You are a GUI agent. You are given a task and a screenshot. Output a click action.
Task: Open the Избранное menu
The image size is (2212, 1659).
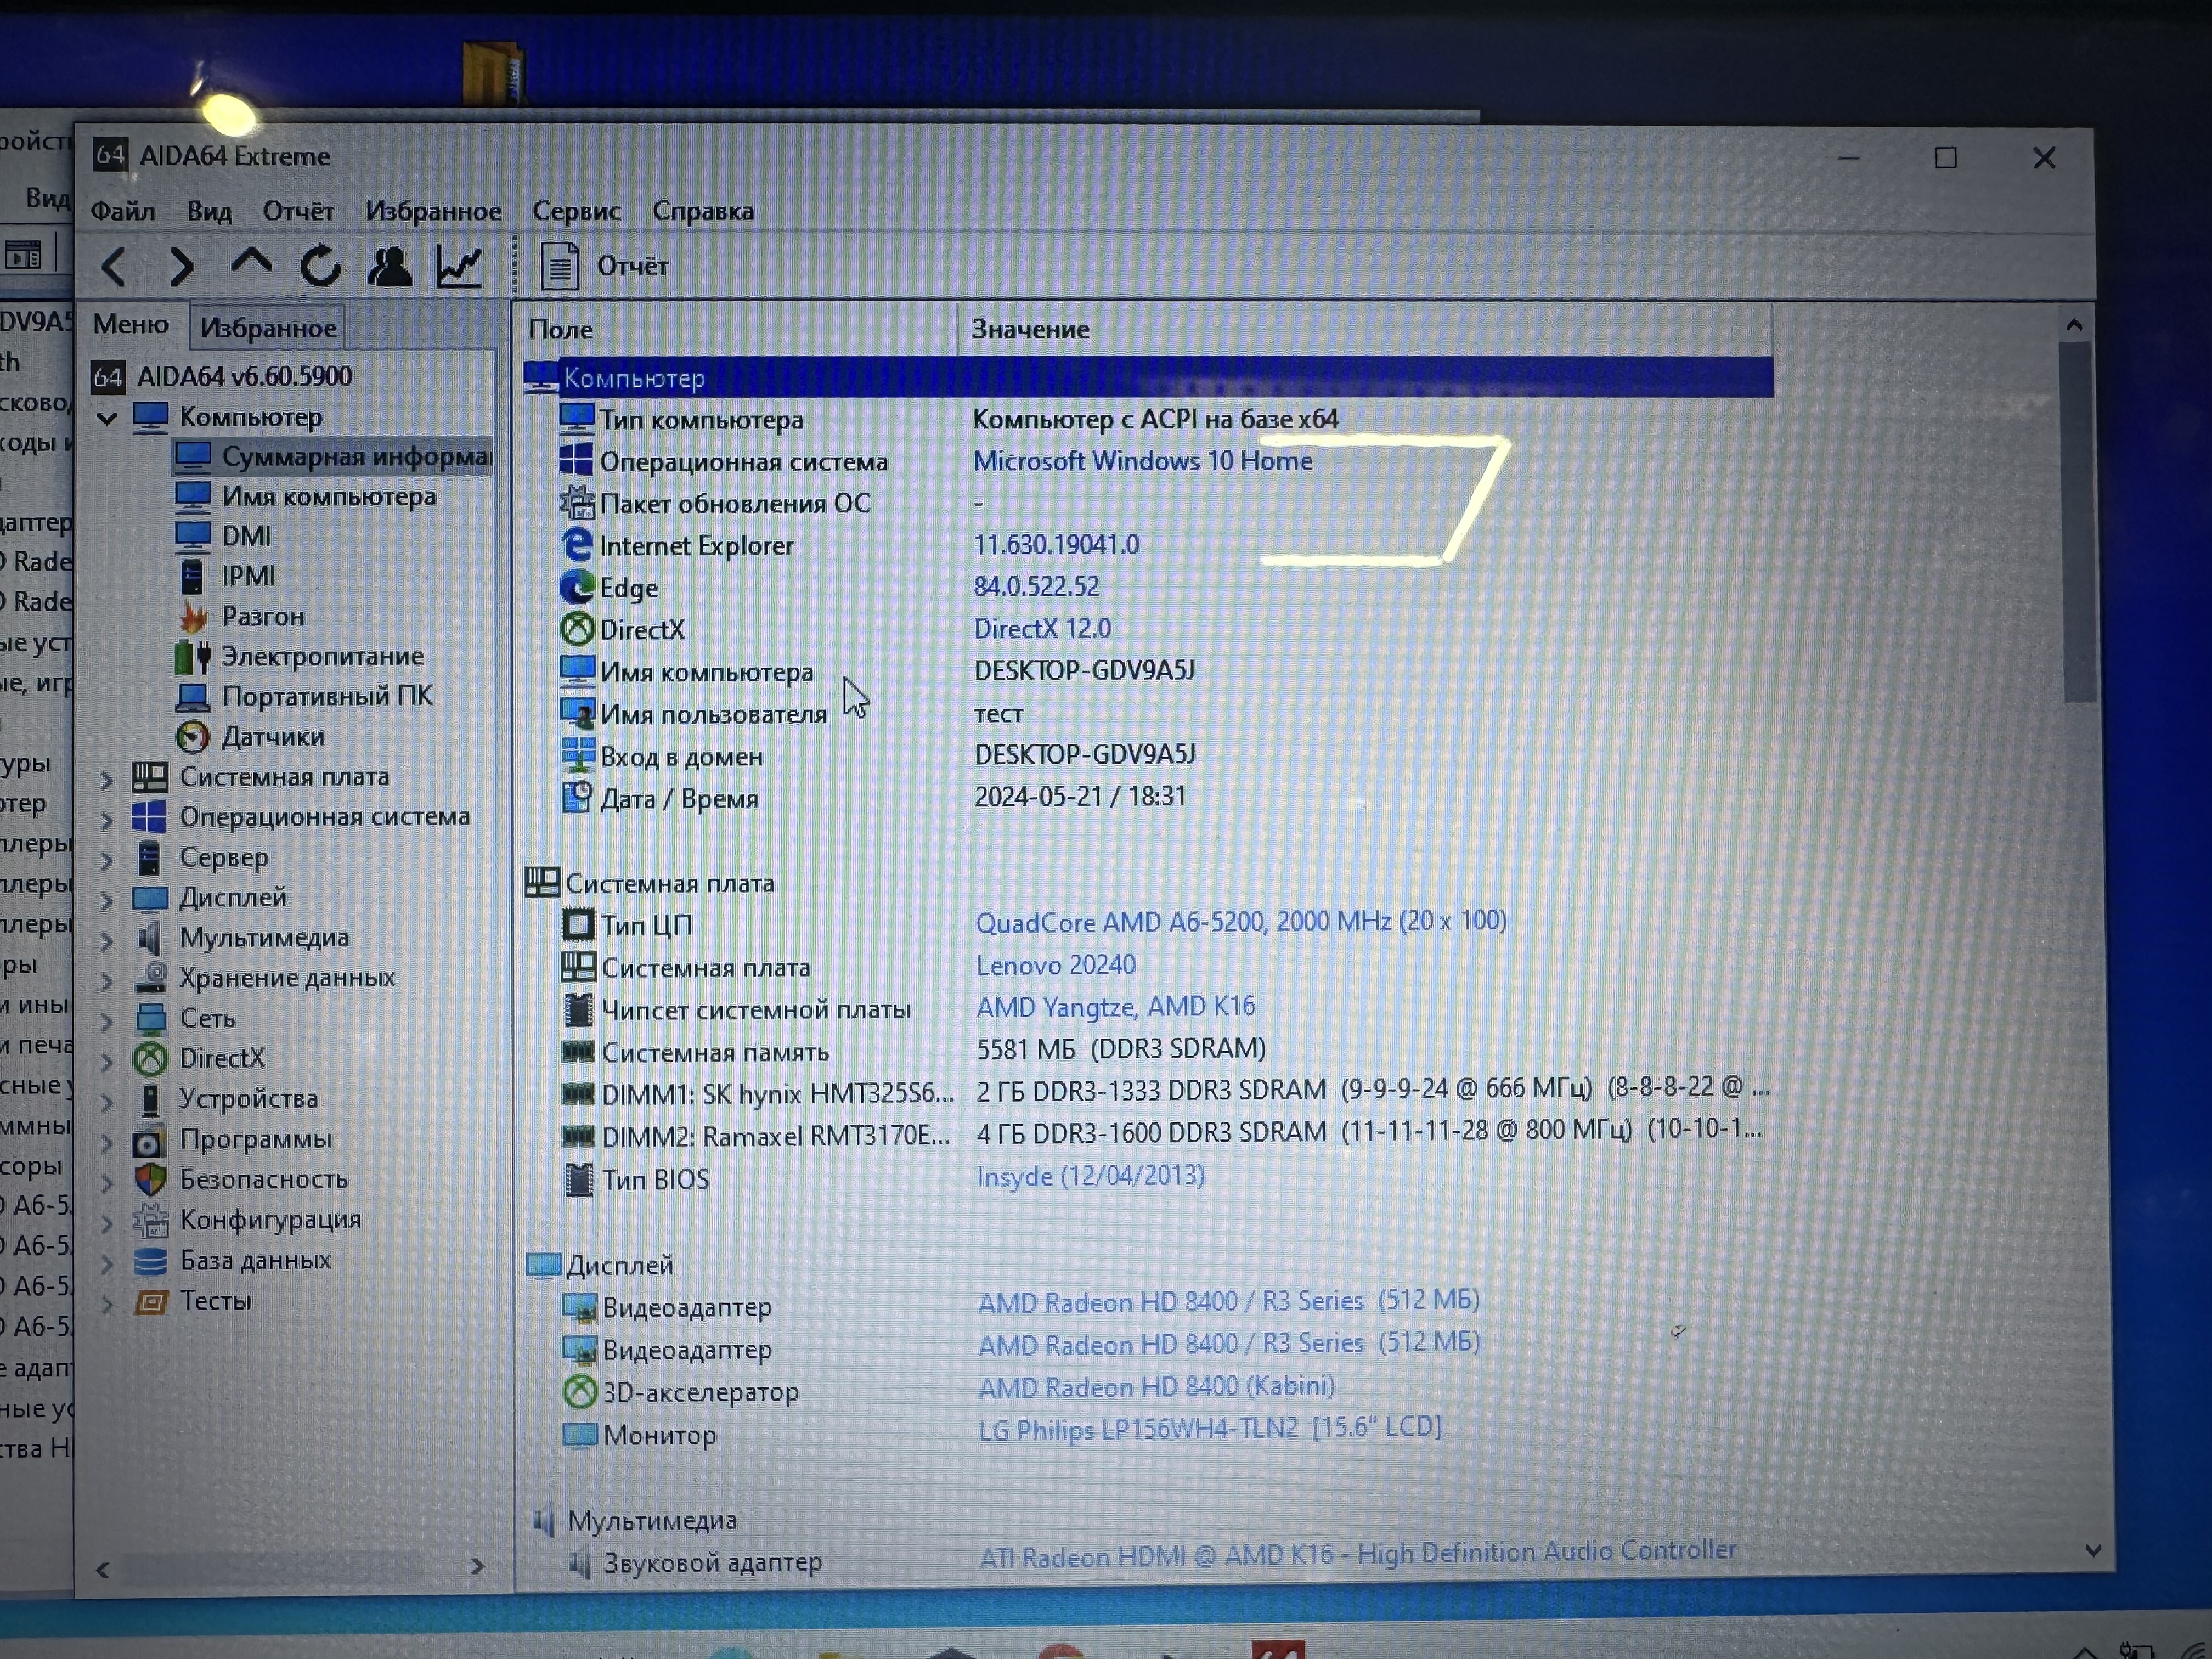[x=433, y=211]
